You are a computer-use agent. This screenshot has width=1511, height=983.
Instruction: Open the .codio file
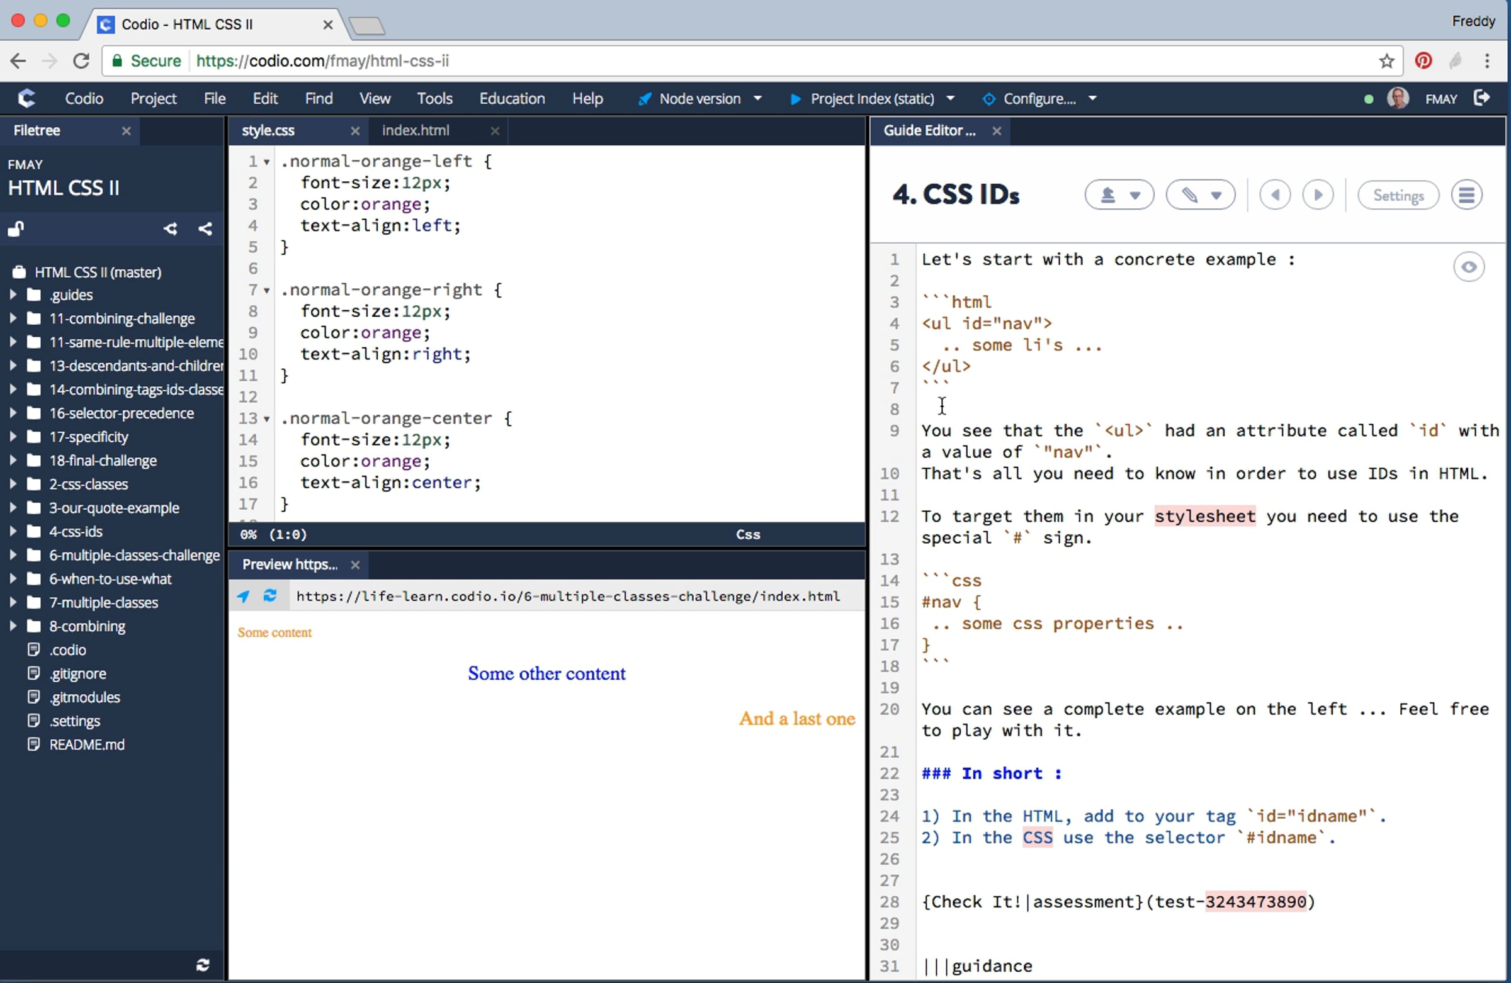pyautogui.click(x=67, y=650)
